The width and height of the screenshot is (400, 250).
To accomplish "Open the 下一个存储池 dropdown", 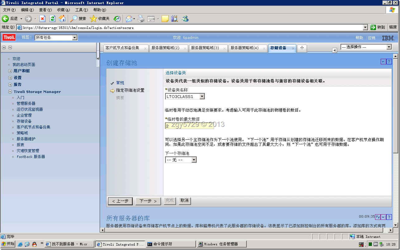I will click(x=194, y=160).
